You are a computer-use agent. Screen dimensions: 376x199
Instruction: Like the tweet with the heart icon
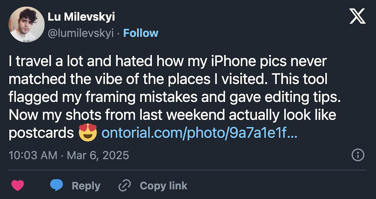tap(18, 185)
